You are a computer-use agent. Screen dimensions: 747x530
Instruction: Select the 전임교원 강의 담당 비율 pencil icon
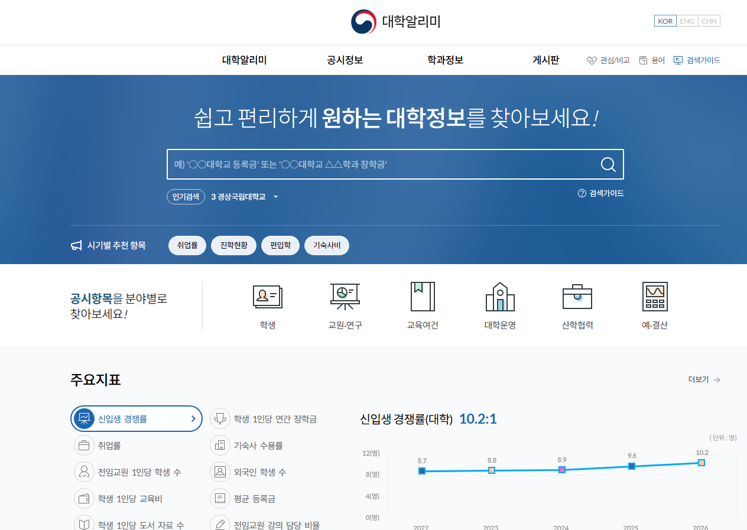220,525
